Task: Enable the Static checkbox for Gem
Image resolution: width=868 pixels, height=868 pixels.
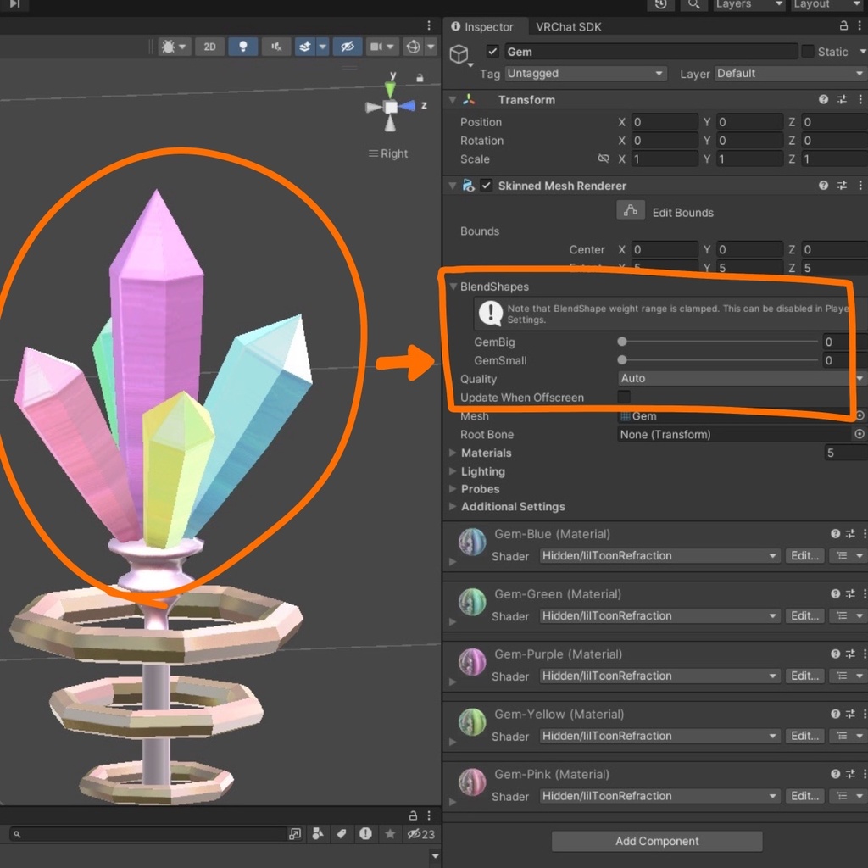Action: click(x=808, y=52)
